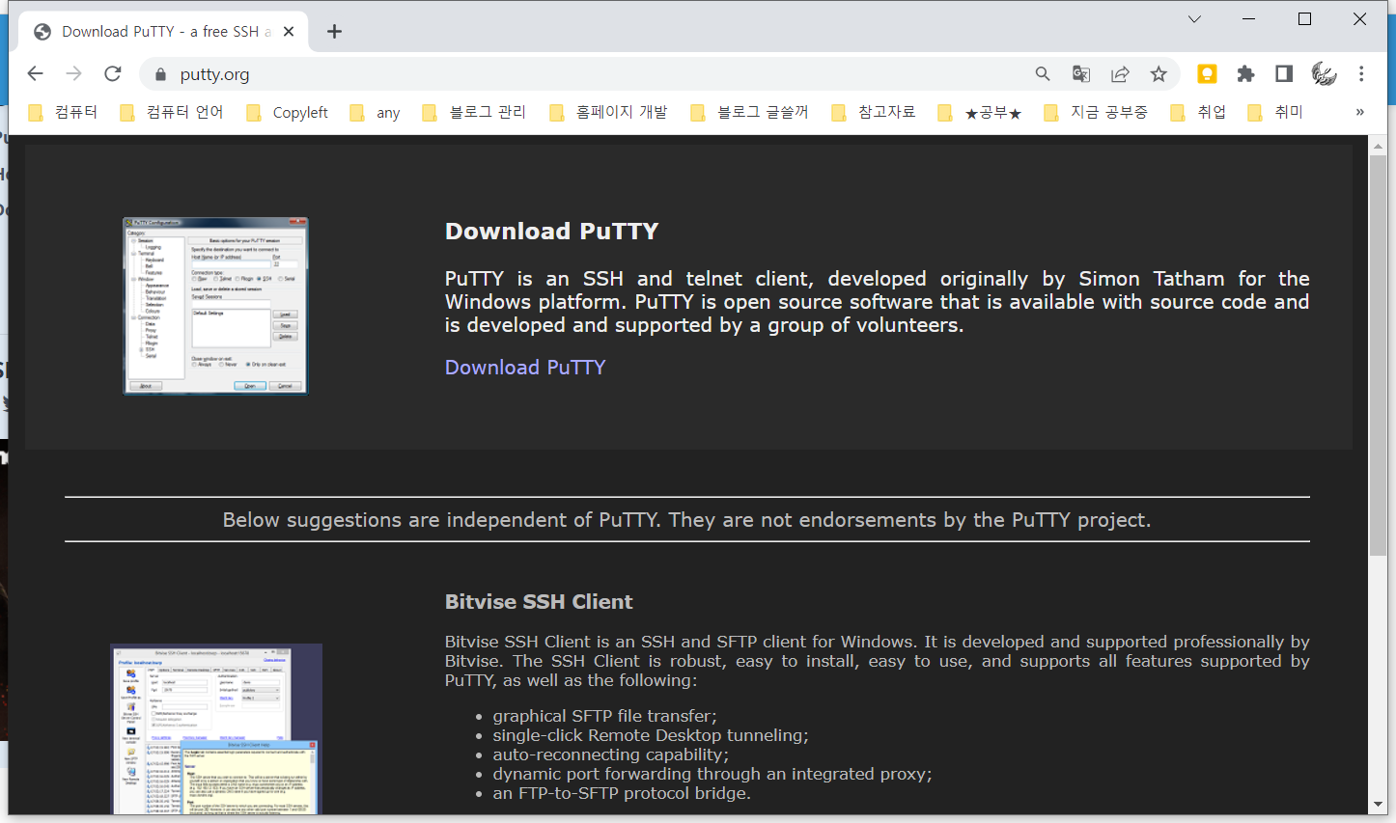This screenshot has height=823, width=1396.
Task: Click the Download PuTTY heading
Action: pos(551,232)
